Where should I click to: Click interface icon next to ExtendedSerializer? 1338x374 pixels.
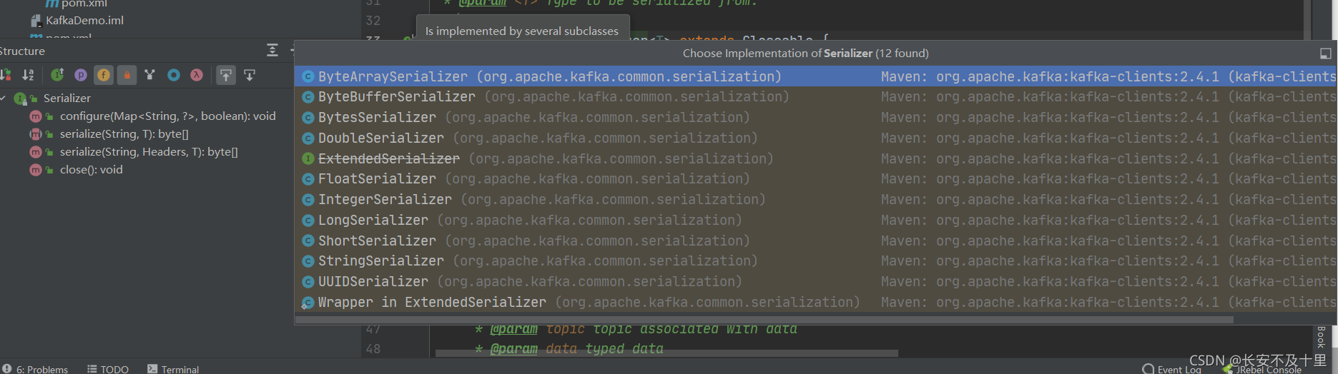tap(308, 158)
